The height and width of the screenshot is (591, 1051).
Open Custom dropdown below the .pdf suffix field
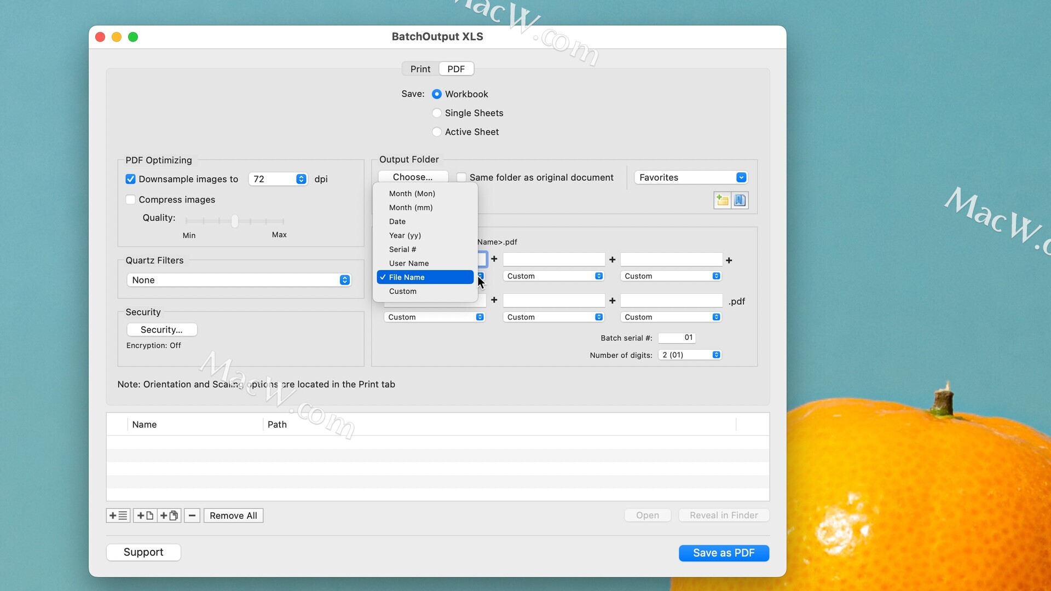pyautogui.click(x=671, y=317)
